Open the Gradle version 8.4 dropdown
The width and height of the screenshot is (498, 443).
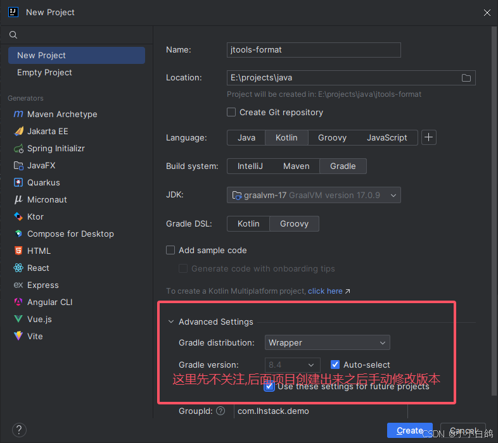292,365
